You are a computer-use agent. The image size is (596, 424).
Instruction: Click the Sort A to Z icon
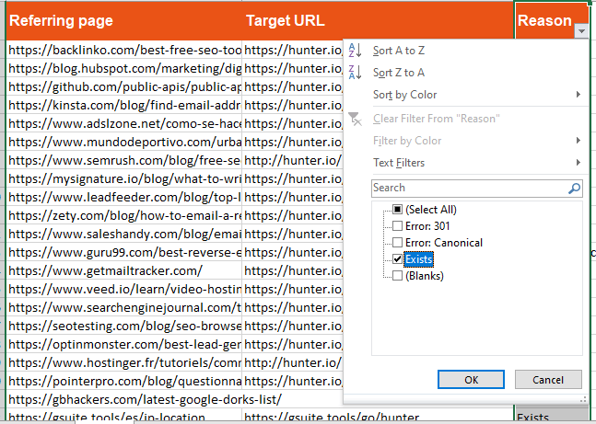[x=355, y=50]
